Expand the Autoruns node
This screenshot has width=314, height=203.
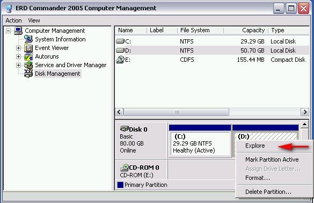pyautogui.click(x=18, y=57)
